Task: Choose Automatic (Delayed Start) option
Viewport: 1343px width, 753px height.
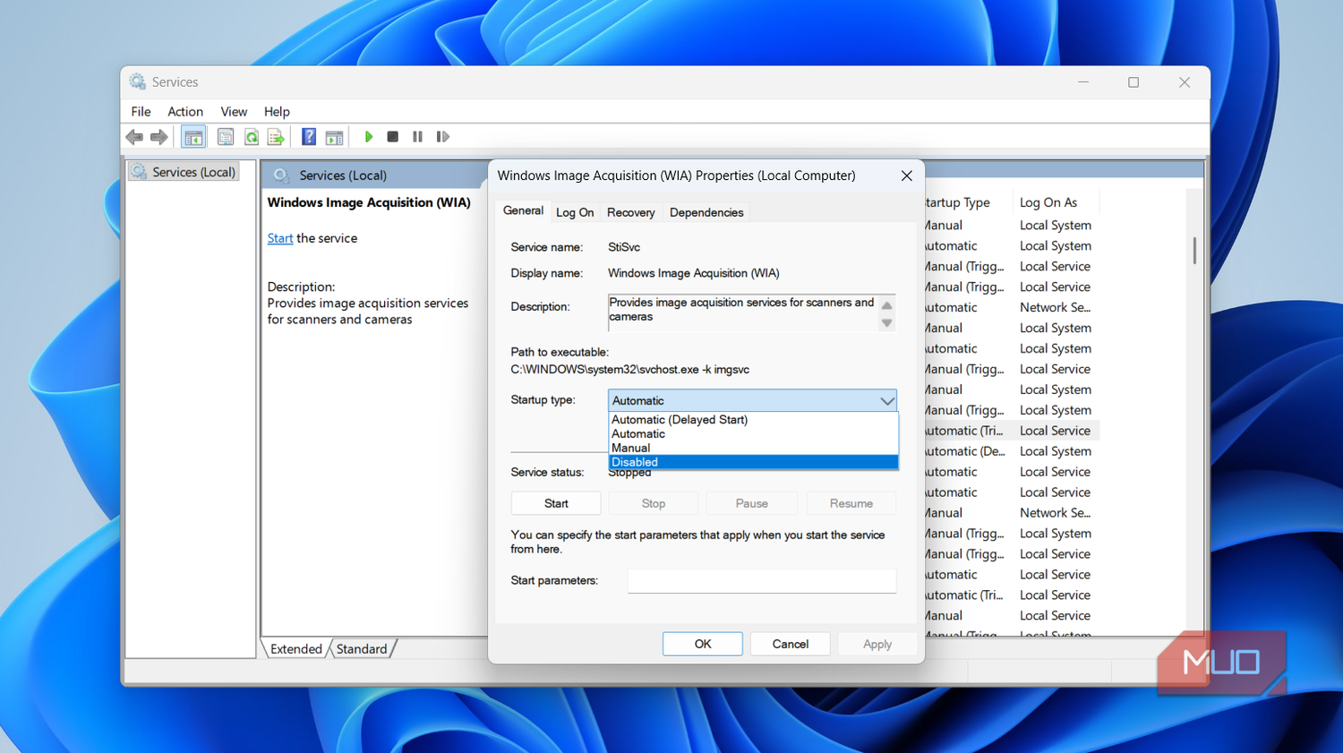Action: (x=752, y=419)
